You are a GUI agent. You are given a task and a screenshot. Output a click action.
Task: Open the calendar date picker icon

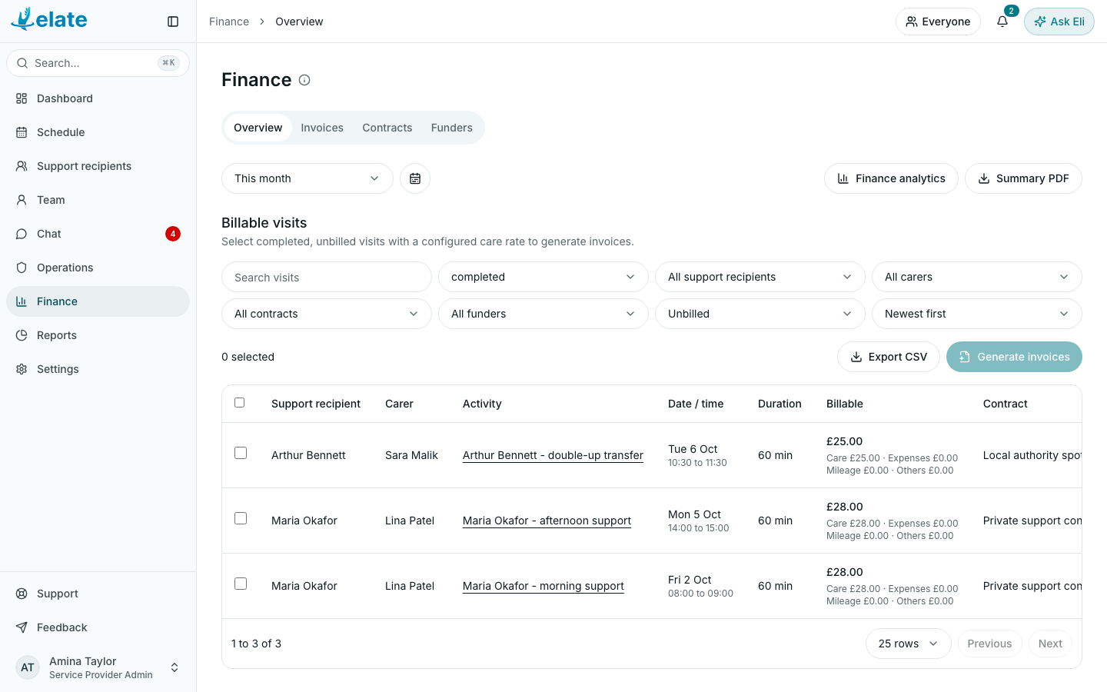click(x=415, y=178)
